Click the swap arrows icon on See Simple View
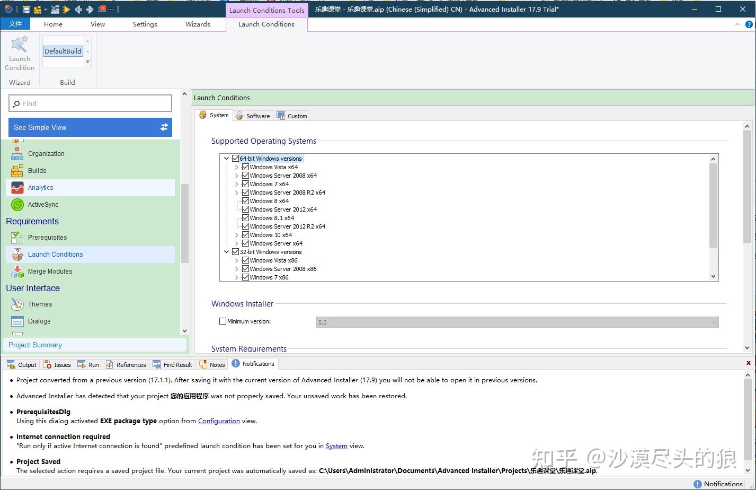756x490 pixels. (x=164, y=127)
